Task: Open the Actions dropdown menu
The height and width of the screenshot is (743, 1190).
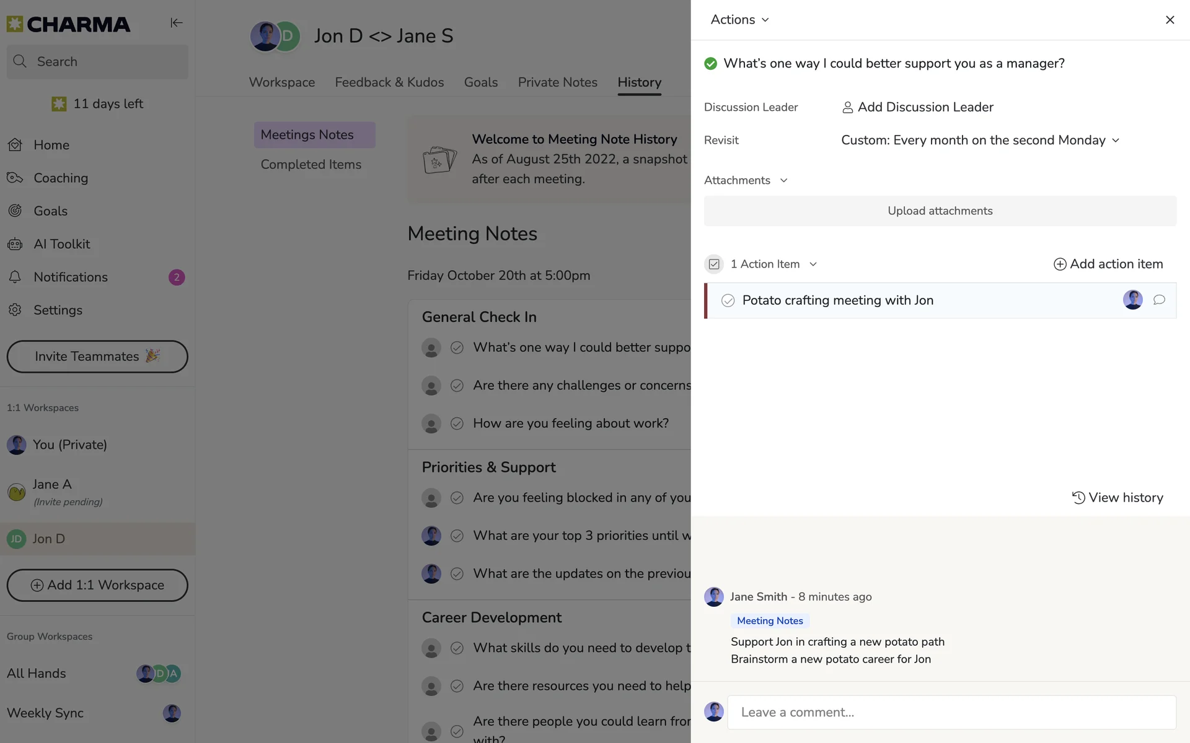Action: 739,20
